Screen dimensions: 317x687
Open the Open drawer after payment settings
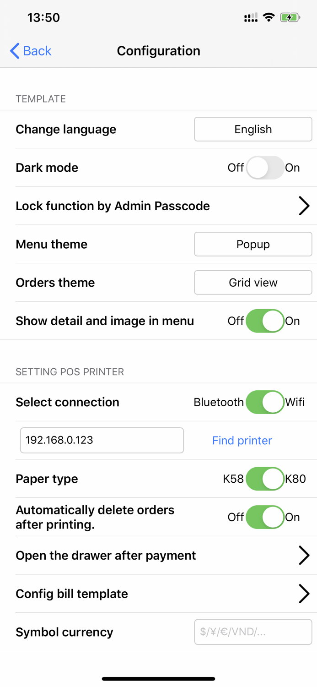point(158,555)
